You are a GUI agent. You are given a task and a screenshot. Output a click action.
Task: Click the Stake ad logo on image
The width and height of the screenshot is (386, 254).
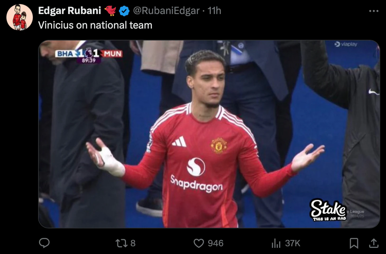pyautogui.click(x=328, y=210)
